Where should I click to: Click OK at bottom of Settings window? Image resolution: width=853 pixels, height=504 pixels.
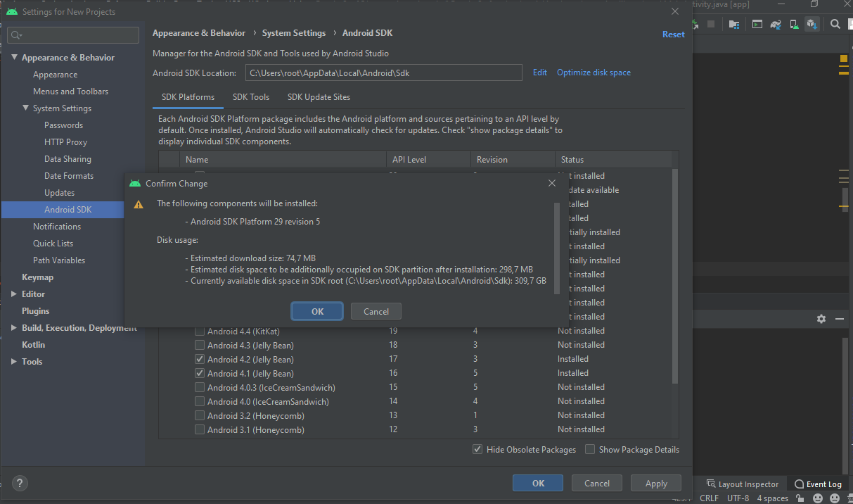coord(538,483)
